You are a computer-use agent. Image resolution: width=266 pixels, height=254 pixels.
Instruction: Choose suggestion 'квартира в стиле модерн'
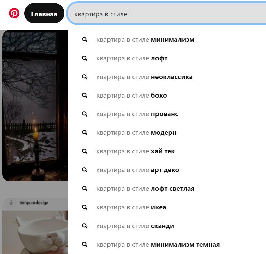coord(137,133)
